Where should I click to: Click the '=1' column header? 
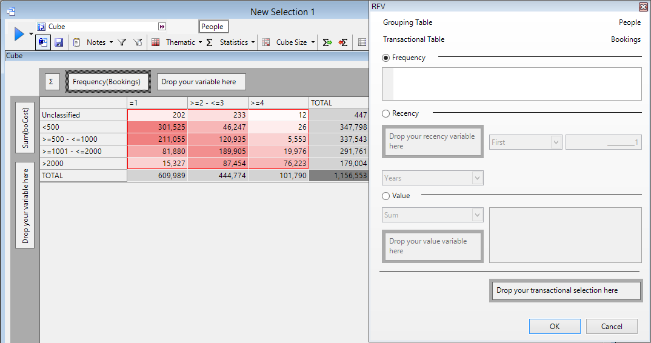tap(158, 103)
